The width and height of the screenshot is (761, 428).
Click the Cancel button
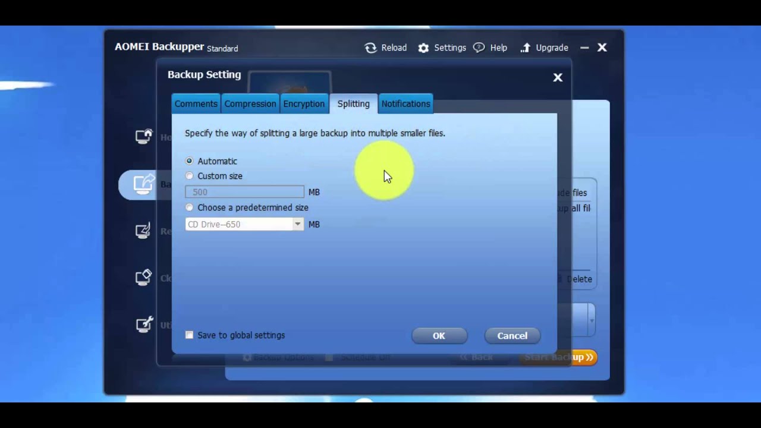click(x=512, y=336)
